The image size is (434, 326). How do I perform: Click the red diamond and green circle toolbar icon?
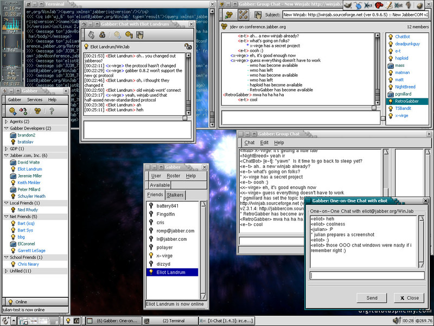23,111
